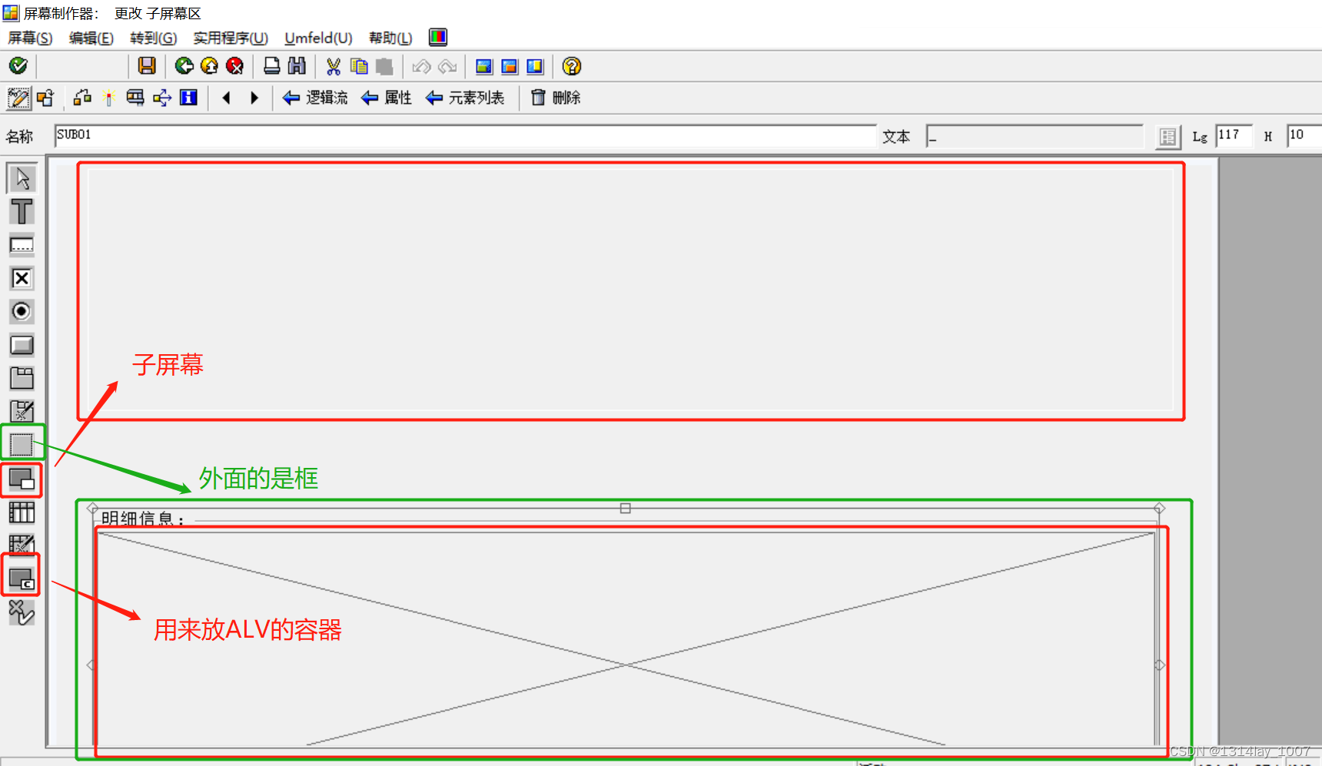
Task: Click the Save floppy disk icon
Action: point(147,66)
